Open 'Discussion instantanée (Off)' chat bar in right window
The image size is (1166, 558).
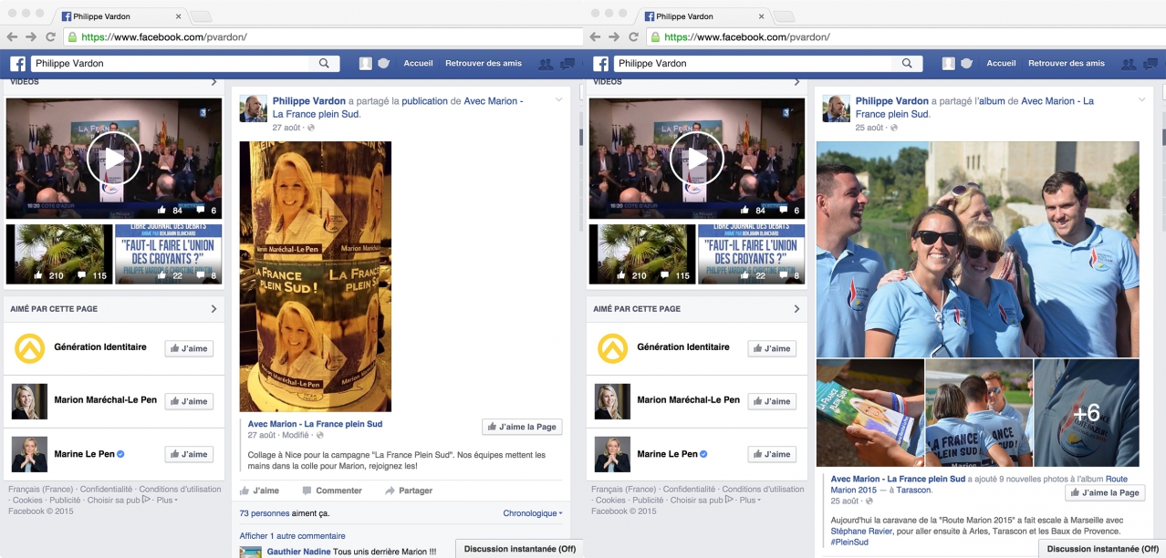point(1102,549)
